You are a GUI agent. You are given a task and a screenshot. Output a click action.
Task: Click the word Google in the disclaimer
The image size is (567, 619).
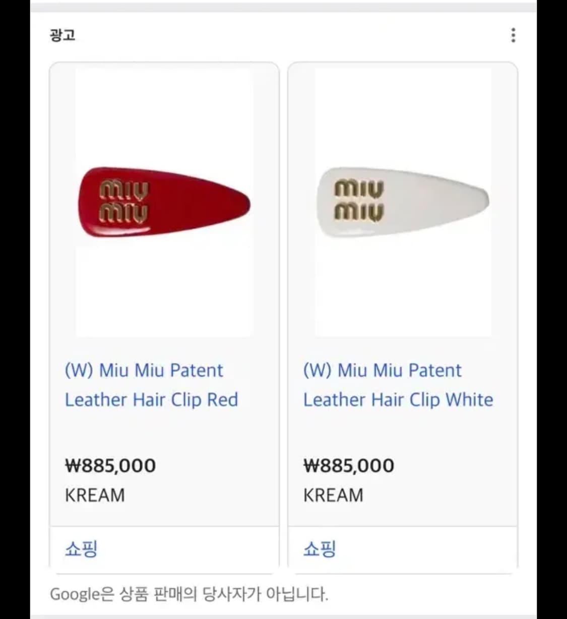[75, 594]
